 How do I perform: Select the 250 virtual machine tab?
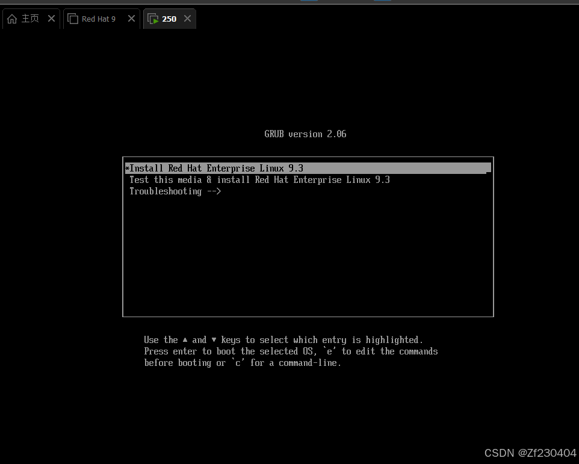pos(169,19)
